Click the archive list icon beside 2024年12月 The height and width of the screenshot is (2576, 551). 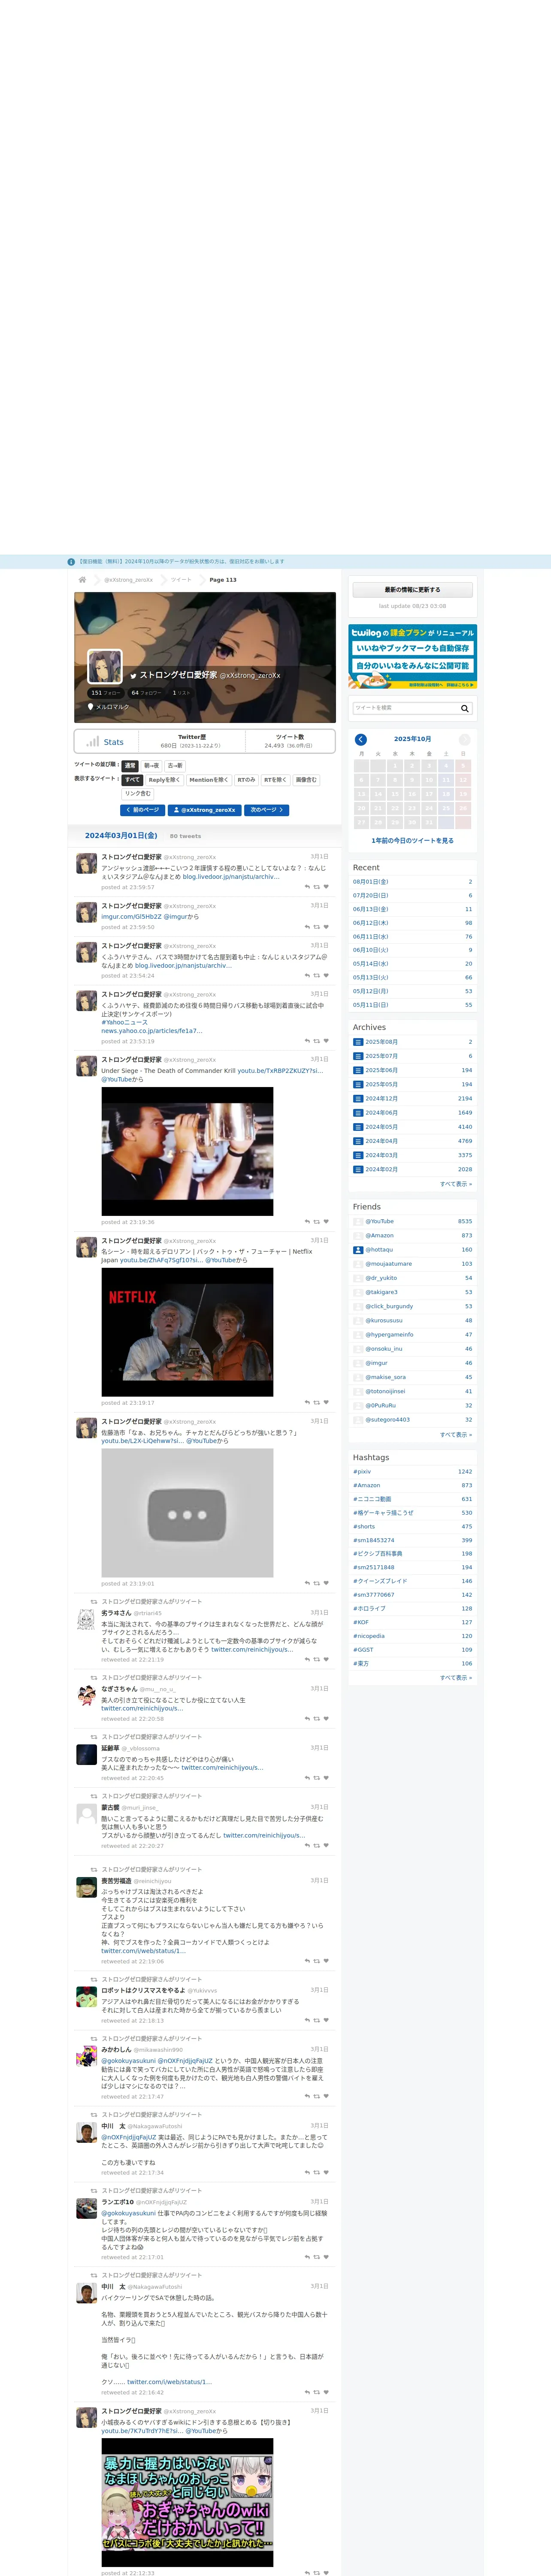[358, 1099]
